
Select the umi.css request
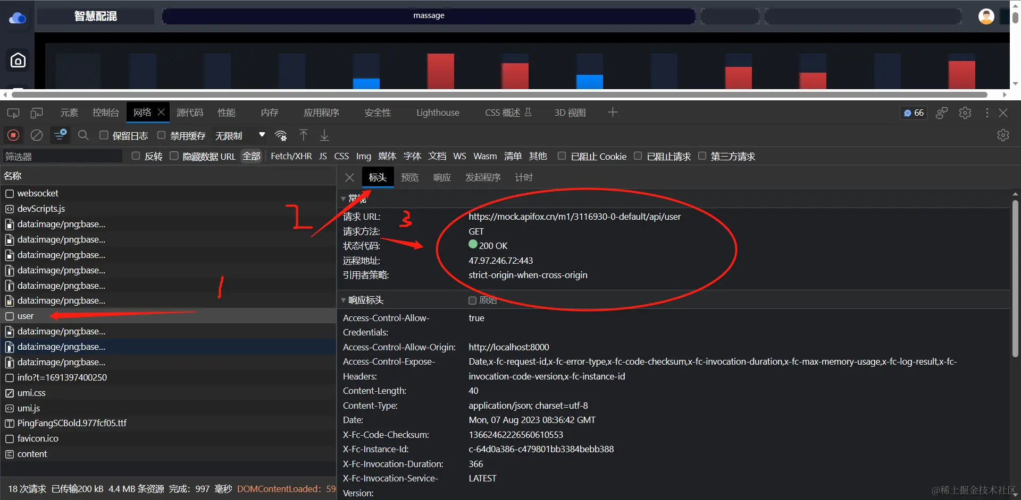pos(168,393)
